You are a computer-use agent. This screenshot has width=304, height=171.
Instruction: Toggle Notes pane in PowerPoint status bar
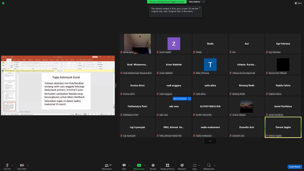(x=72, y=114)
